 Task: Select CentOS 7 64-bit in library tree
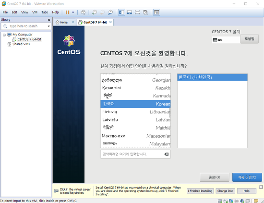click(29, 39)
